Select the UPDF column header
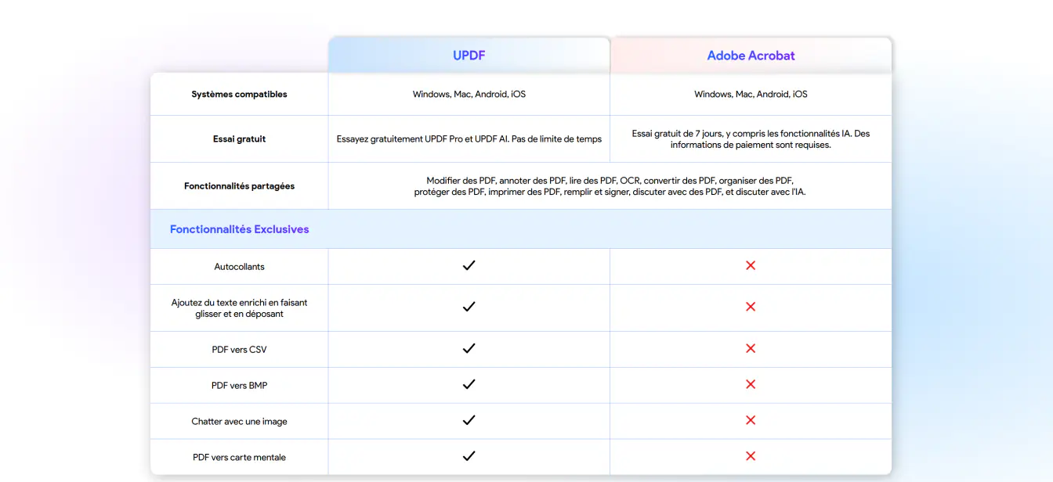The height and width of the screenshot is (482, 1053). coord(469,56)
